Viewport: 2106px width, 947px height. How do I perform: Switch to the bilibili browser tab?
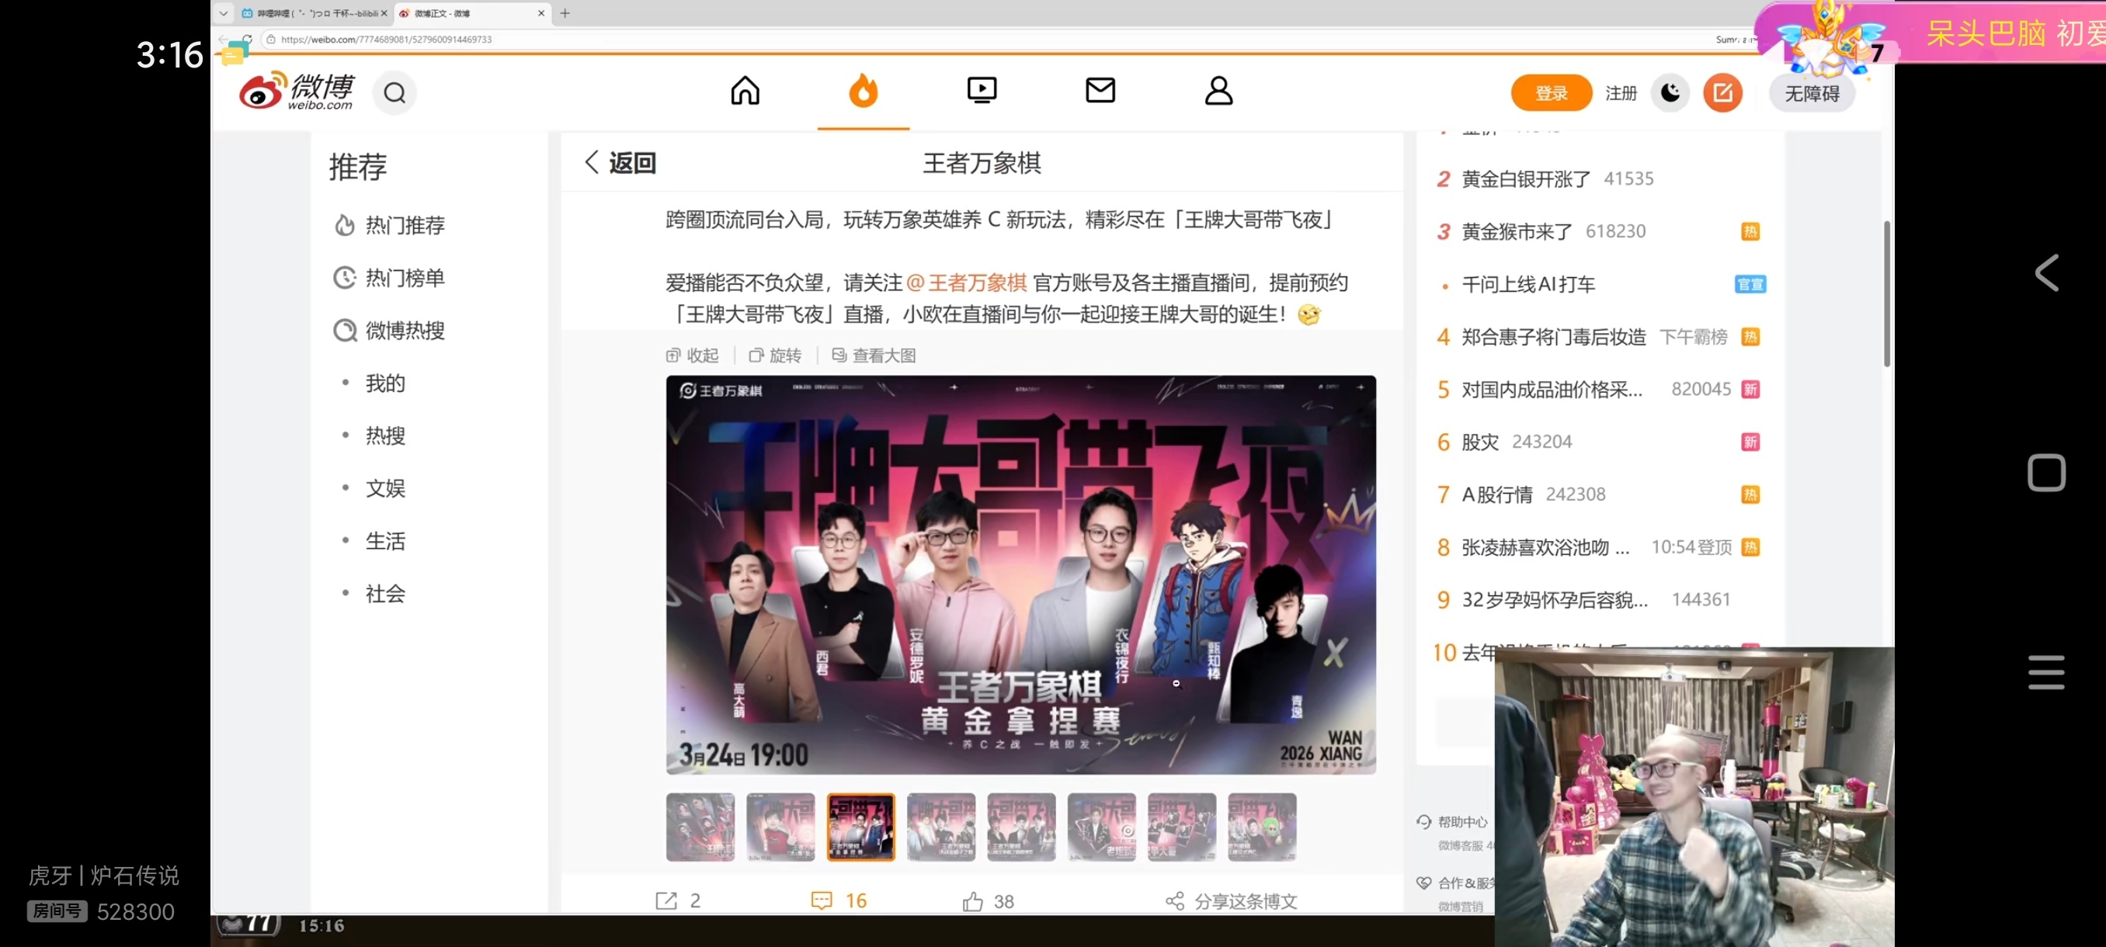pos(311,13)
